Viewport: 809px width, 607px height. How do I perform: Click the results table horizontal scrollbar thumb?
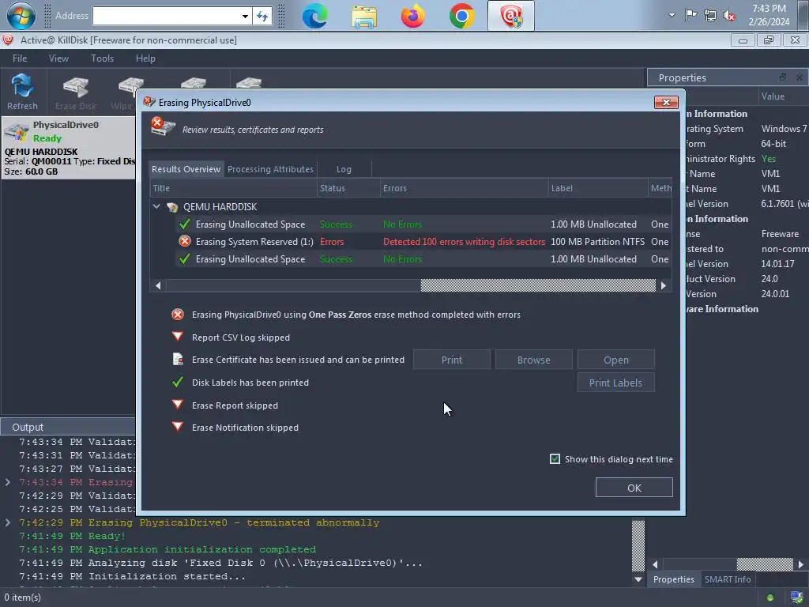coord(538,285)
